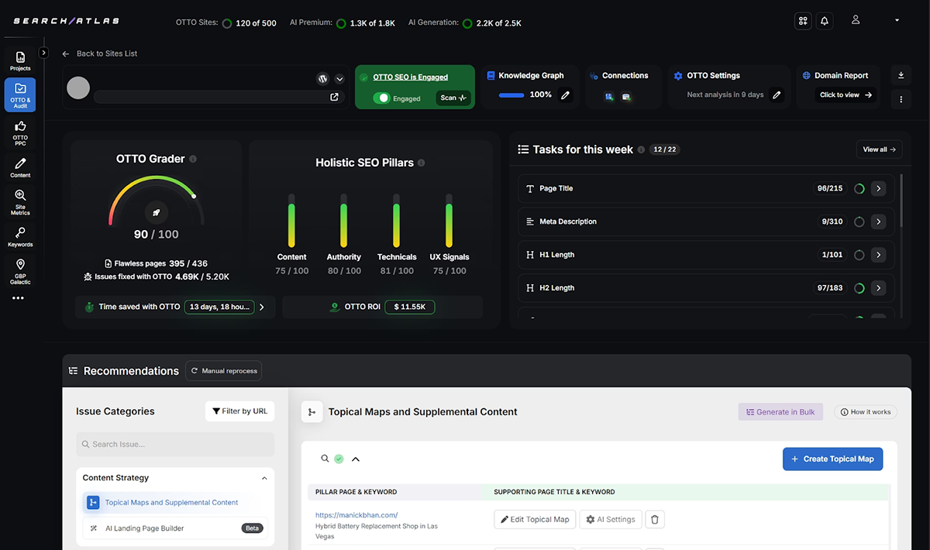The height and width of the screenshot is (550, 930).
Task: Show more sidebar items with ellipsis
Action: click(x=19, y=298)
